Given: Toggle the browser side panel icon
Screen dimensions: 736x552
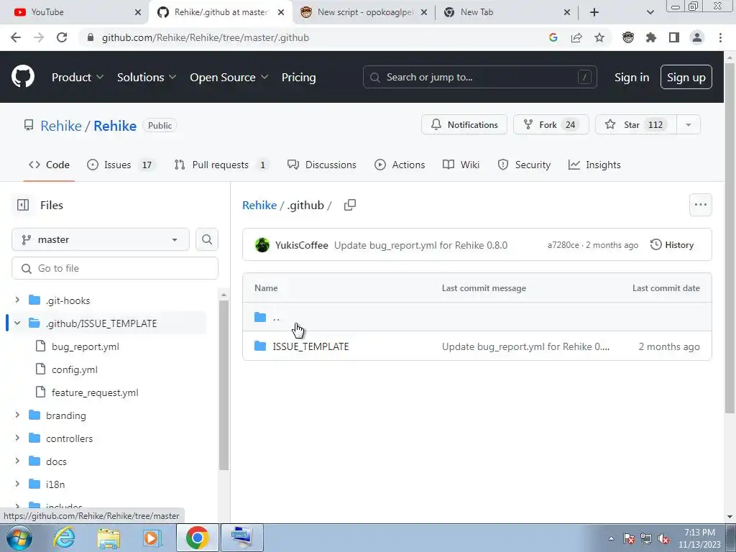Looking at the screenshot, I should [674, 37].
